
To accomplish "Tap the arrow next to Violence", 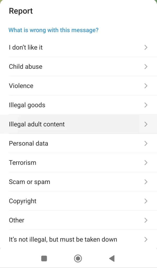I will [x=146, y=86].
